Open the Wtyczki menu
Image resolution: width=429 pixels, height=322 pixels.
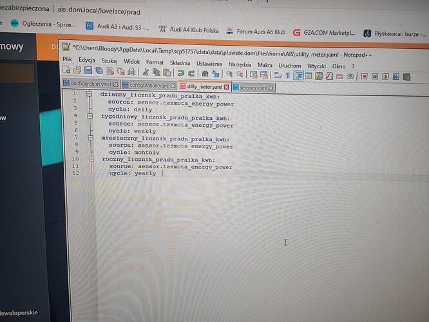316,66
